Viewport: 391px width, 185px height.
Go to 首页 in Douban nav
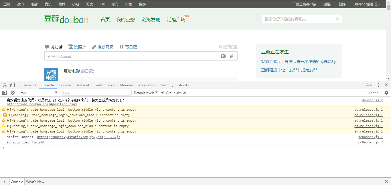coord(105,20)
